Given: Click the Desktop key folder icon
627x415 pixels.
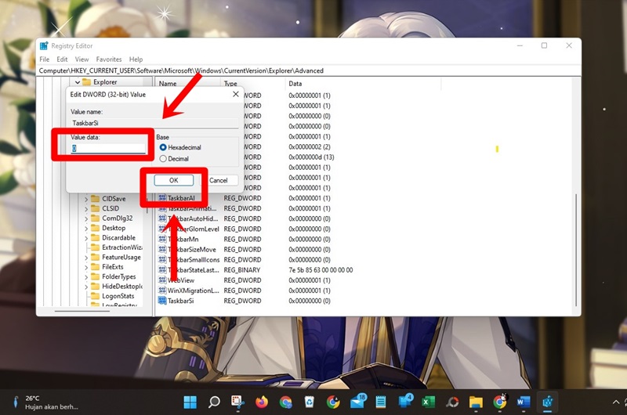Looking at the screenshot, I should [95, 228].
